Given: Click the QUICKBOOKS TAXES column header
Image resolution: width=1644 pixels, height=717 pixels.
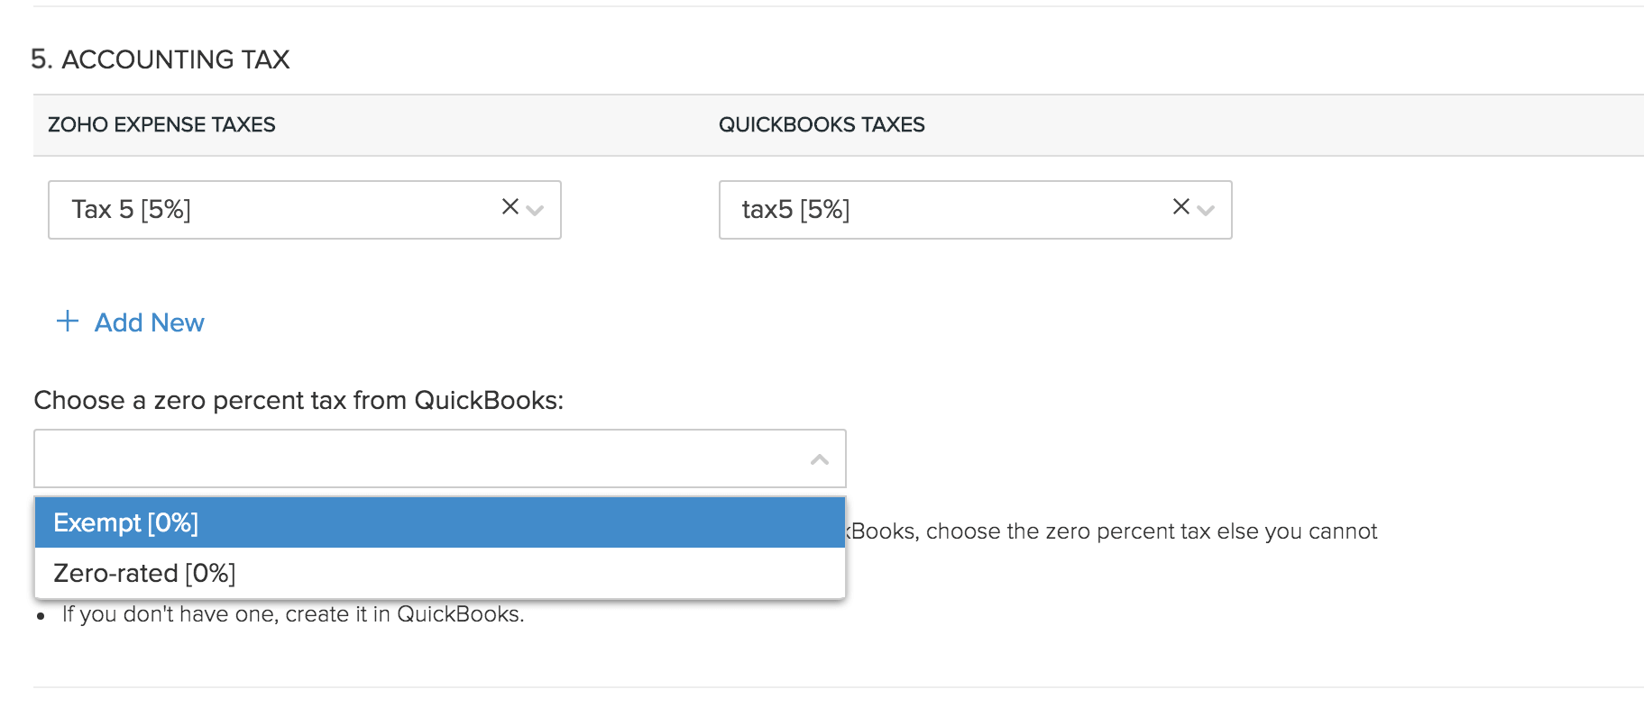Looking at the screenshot, I should [822, 124].
